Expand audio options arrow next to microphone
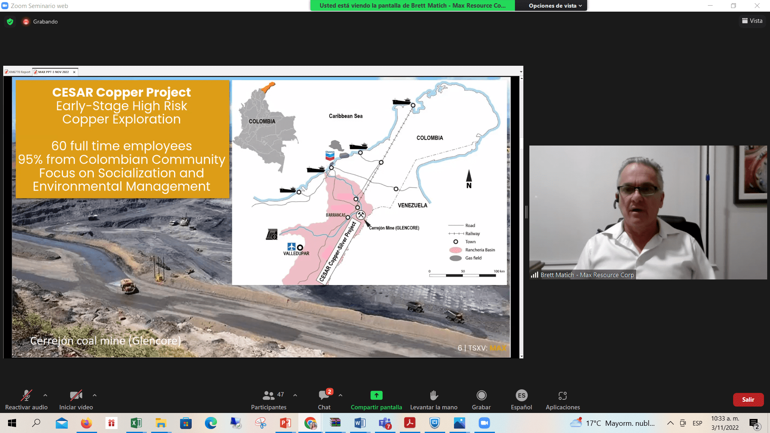Screen dimensions: 770x433 [45, 395]
